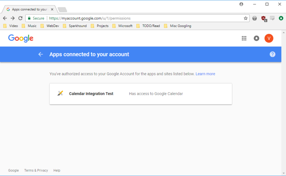The width and height of the screenshot is (286, 176).
Task: Bookmark this page with the star icon
Action: (246, 18)
